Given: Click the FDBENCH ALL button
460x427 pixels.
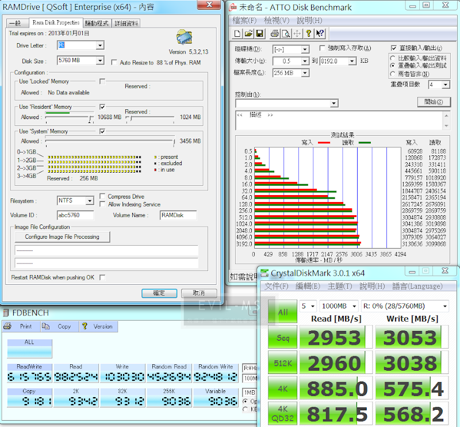Looking at the screenshot, I should pos(30,349).
